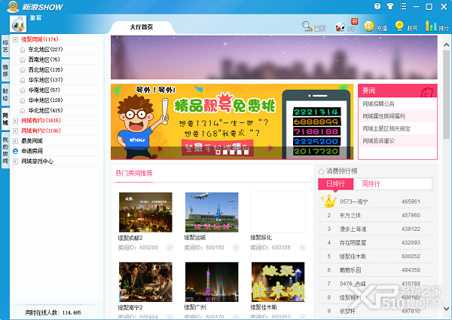Click the 查找 magnifier search icon
452x320 pixels.
point(307,26)
